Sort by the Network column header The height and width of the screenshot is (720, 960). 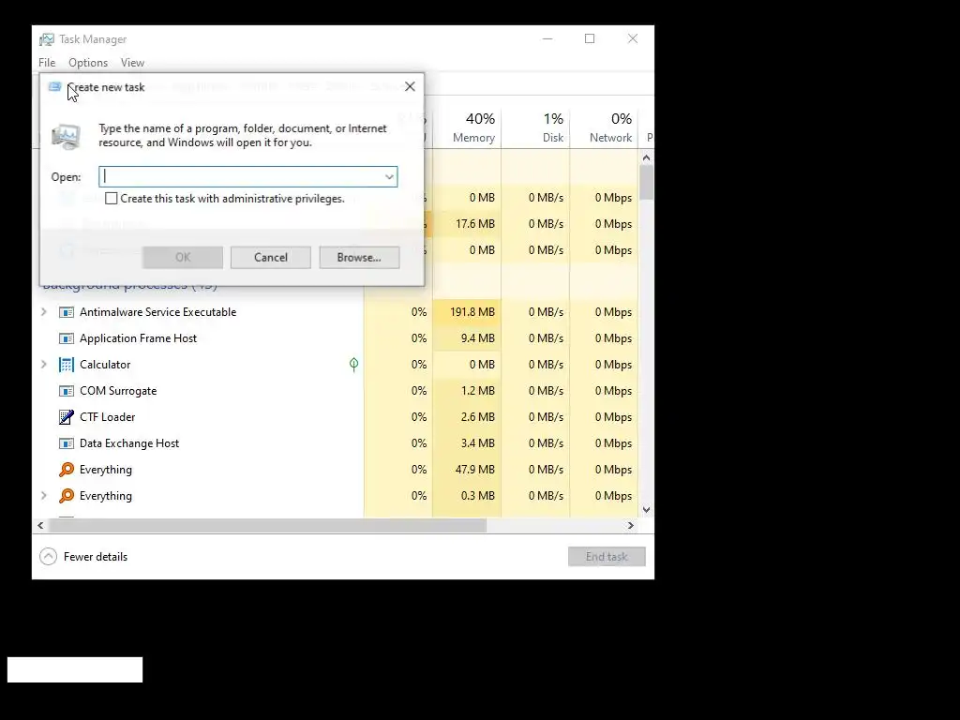point(605,127)
